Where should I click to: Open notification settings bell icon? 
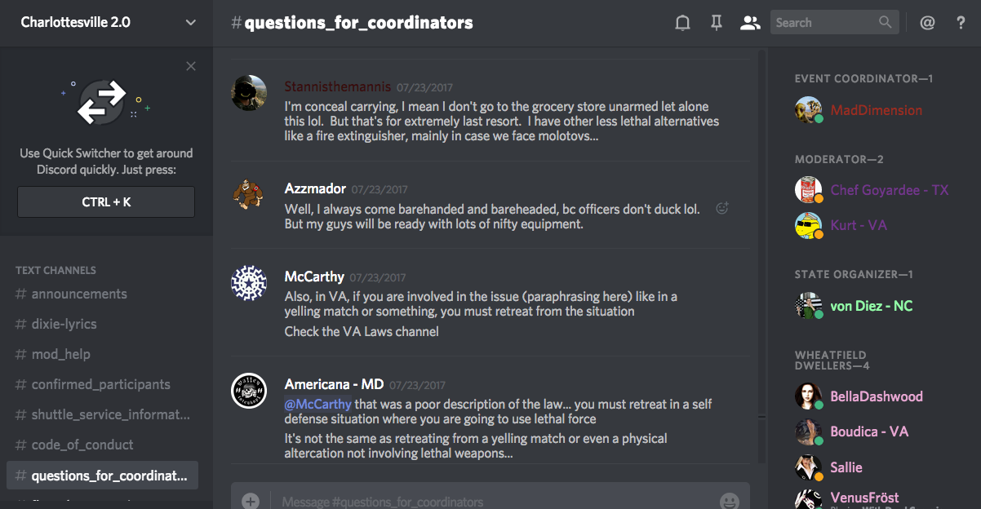coord(682,23)
